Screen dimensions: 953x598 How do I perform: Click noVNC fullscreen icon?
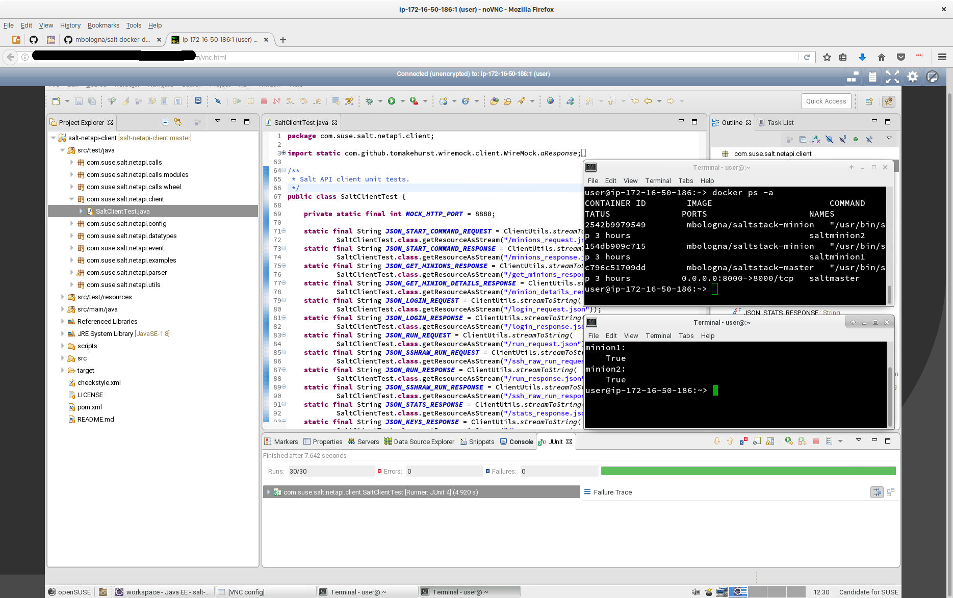(x=892, y=77)
